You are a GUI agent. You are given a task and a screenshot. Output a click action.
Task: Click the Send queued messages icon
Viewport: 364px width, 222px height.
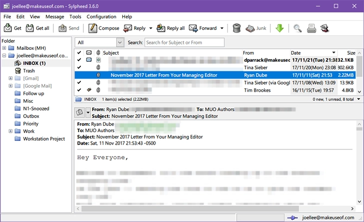[62, 28]
